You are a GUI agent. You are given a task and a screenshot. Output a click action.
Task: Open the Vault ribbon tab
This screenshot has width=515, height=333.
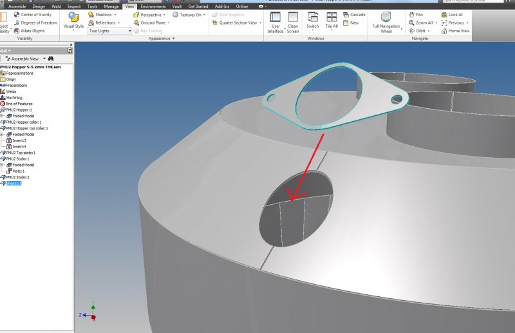pos(177,6)
